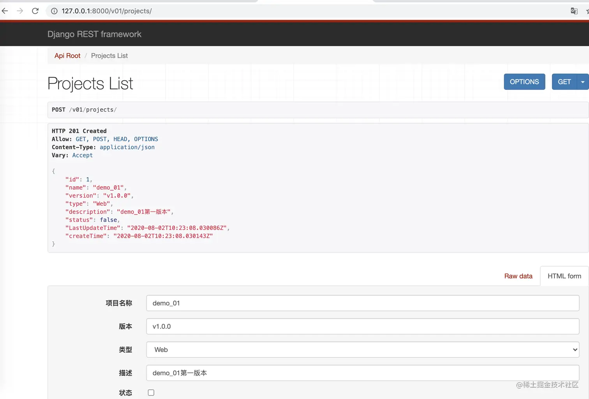Select POST /v01/projects/ request line
This screenshot has width=589, height=399.
tap(84, 110)
